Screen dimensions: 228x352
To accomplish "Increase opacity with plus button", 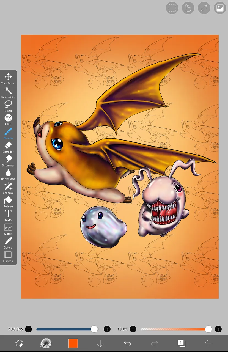I will coord(218,329).
